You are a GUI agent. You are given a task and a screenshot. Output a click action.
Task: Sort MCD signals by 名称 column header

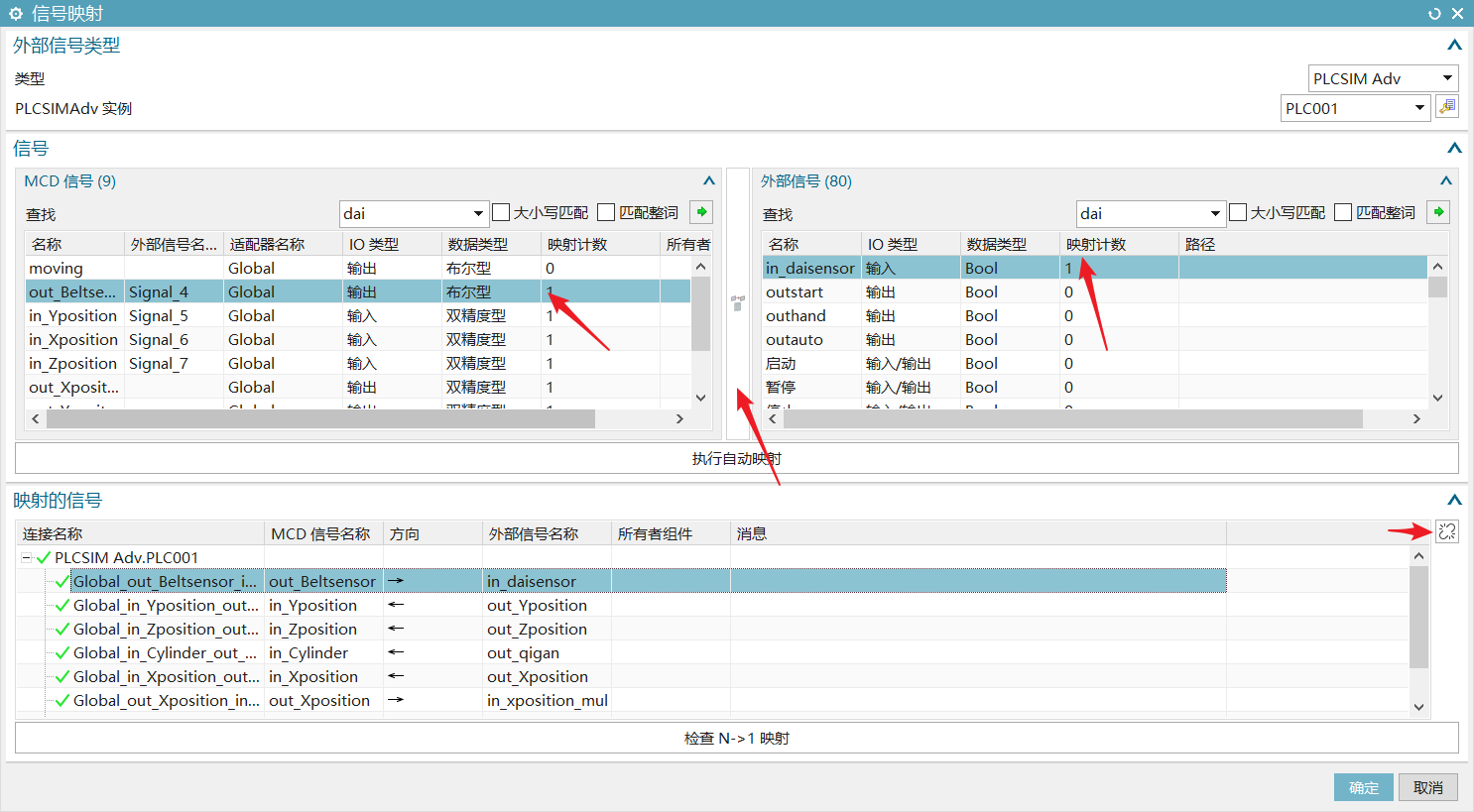74,244
